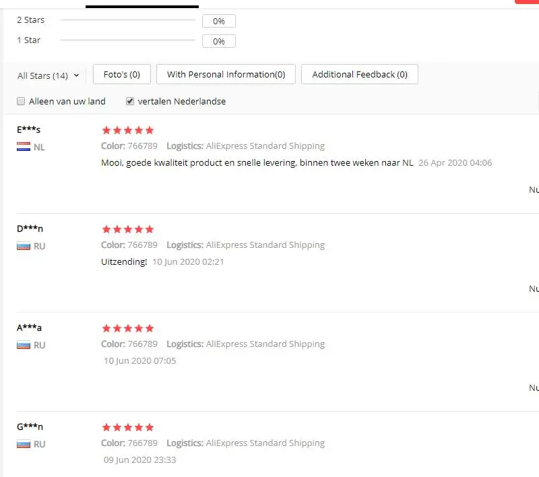
Task: Click reviewer name D***n
Action: [30, 228]
